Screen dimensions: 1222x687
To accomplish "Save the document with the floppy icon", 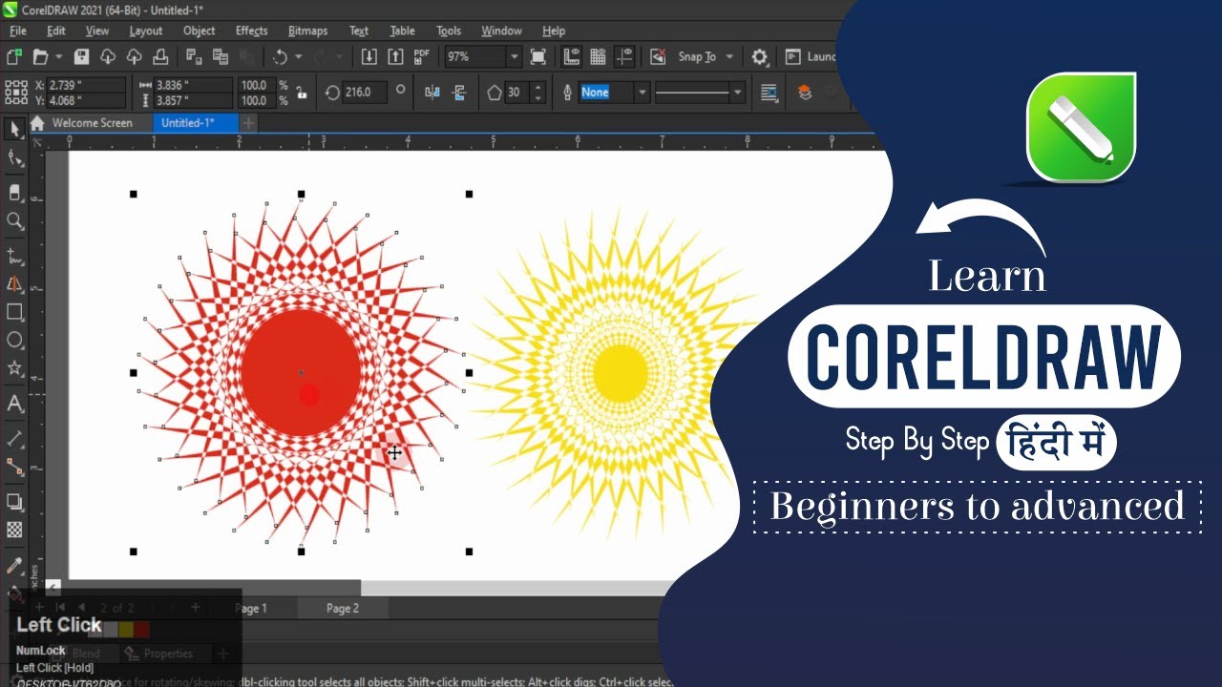I will 82,57.
